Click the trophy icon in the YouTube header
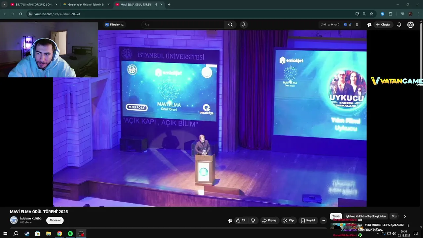The width and height of the screenshot is (423, 238). (357, 25)
